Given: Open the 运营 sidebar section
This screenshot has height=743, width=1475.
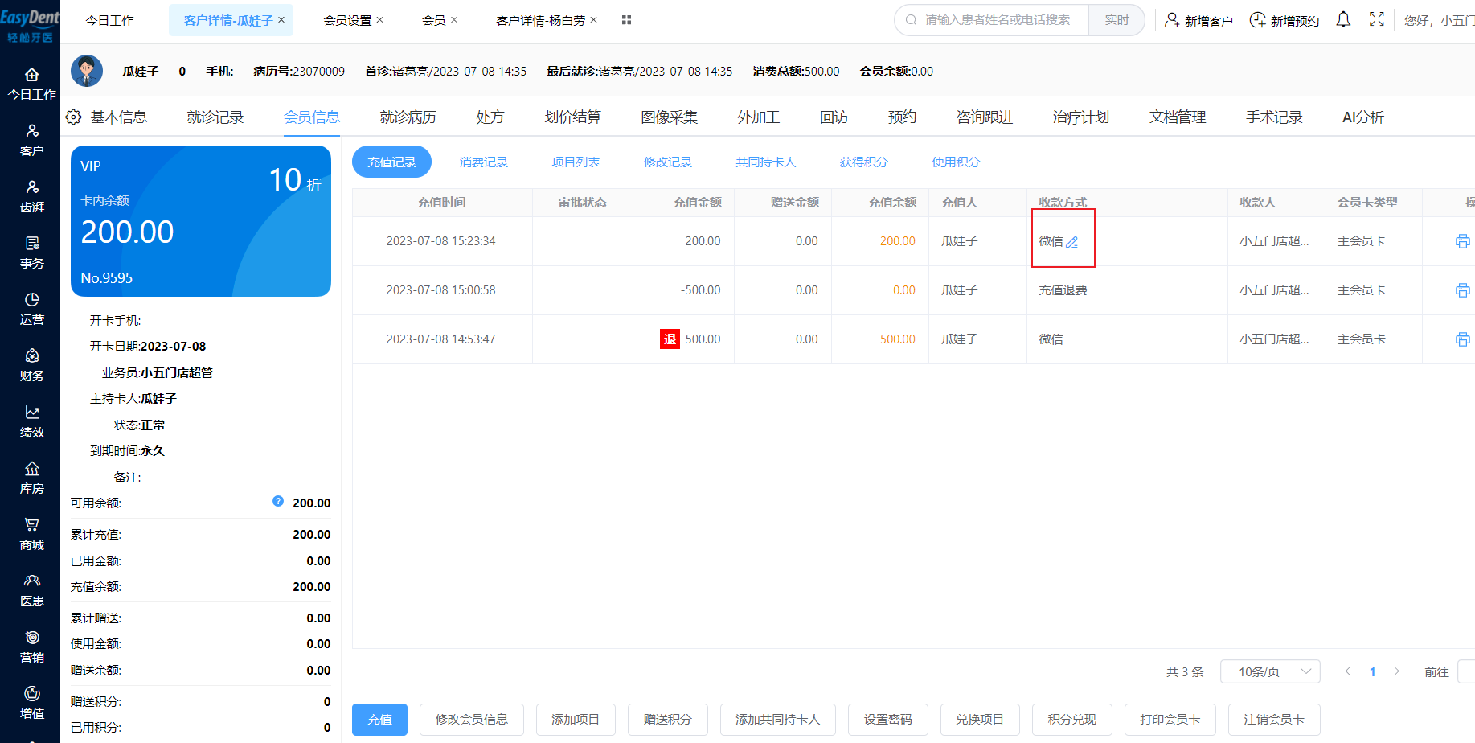Looking at the screenshot, I should point(31,309).
